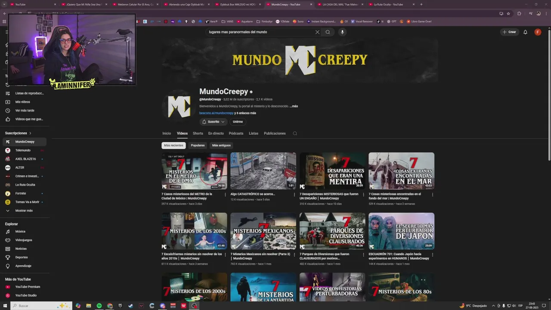Screen dimensions: 551x310
Task: Switch to the Inicio channel tab
Action: coord(167,133)
